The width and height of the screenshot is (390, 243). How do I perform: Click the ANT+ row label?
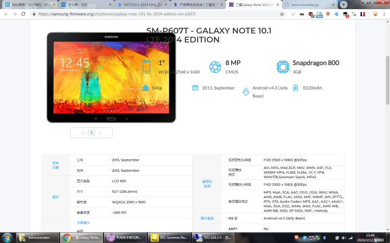tap(232, 228)
